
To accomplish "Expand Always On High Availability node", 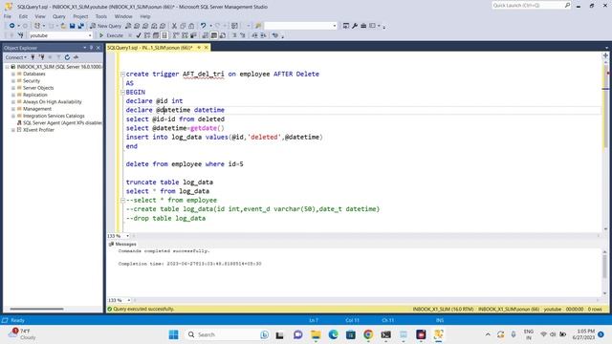I will click(13, 102).
